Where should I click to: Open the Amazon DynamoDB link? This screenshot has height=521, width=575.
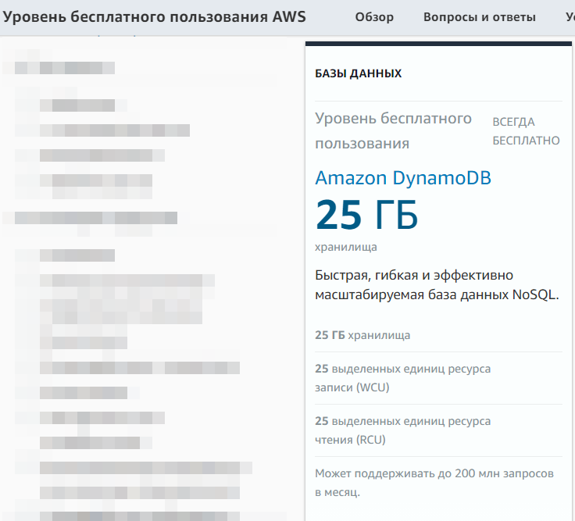pyautogui.click(x=403, y=178)
